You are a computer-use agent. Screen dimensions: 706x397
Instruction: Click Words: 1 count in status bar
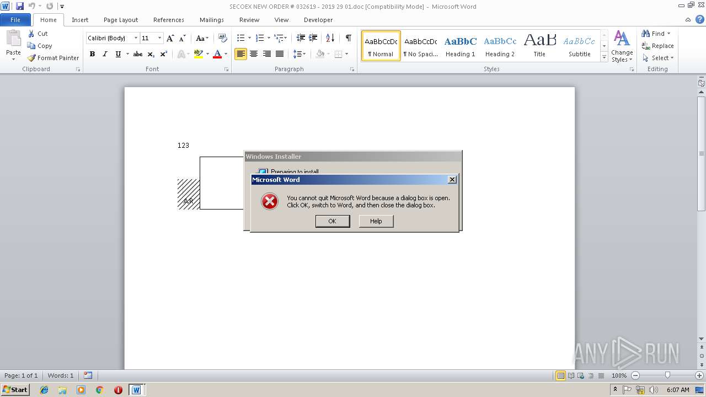(61, 375)
